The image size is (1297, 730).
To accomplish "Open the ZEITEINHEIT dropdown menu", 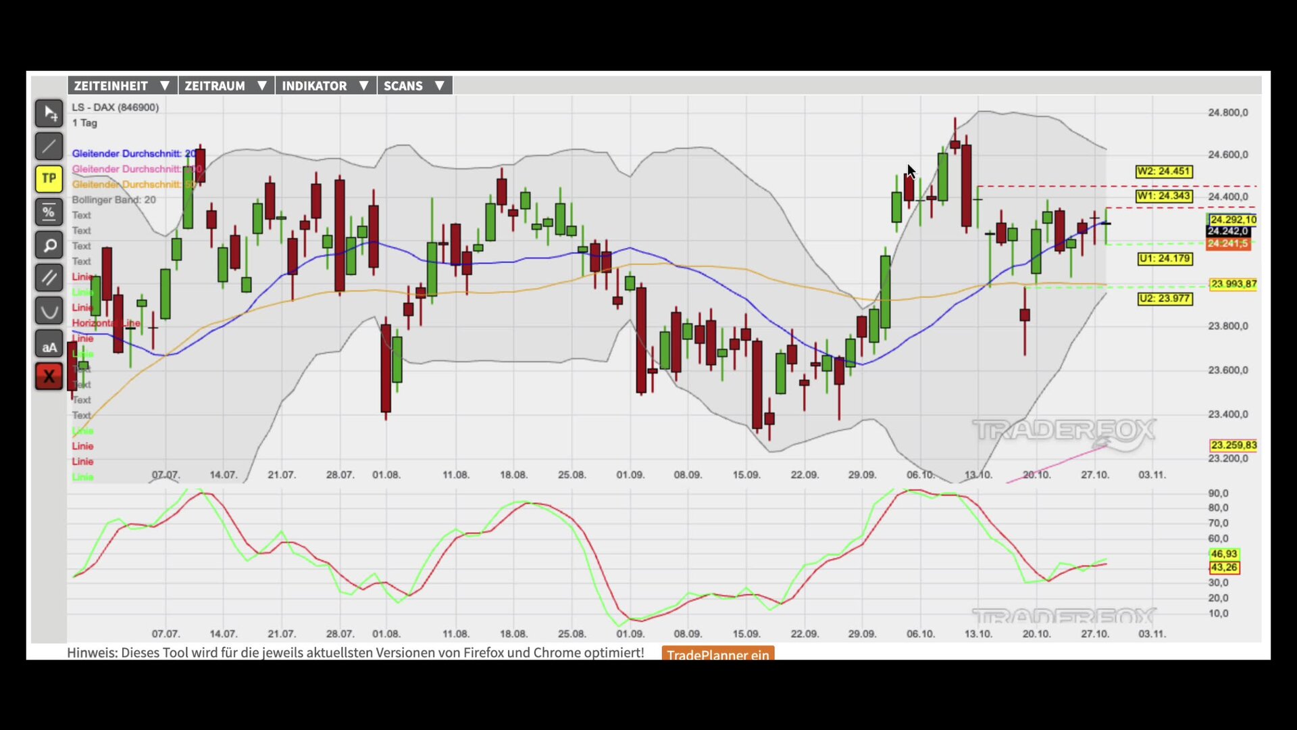I will 122,86.
